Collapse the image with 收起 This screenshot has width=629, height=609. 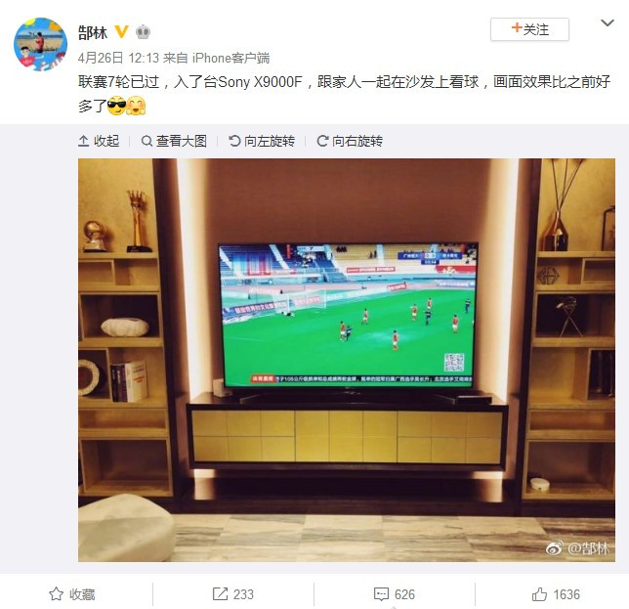pos(99,141)
